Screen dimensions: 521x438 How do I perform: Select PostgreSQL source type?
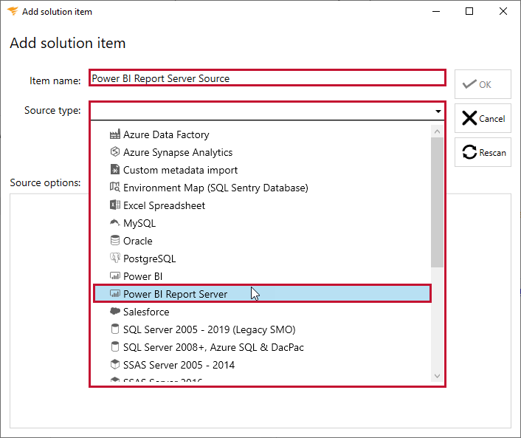pos(262,259)
